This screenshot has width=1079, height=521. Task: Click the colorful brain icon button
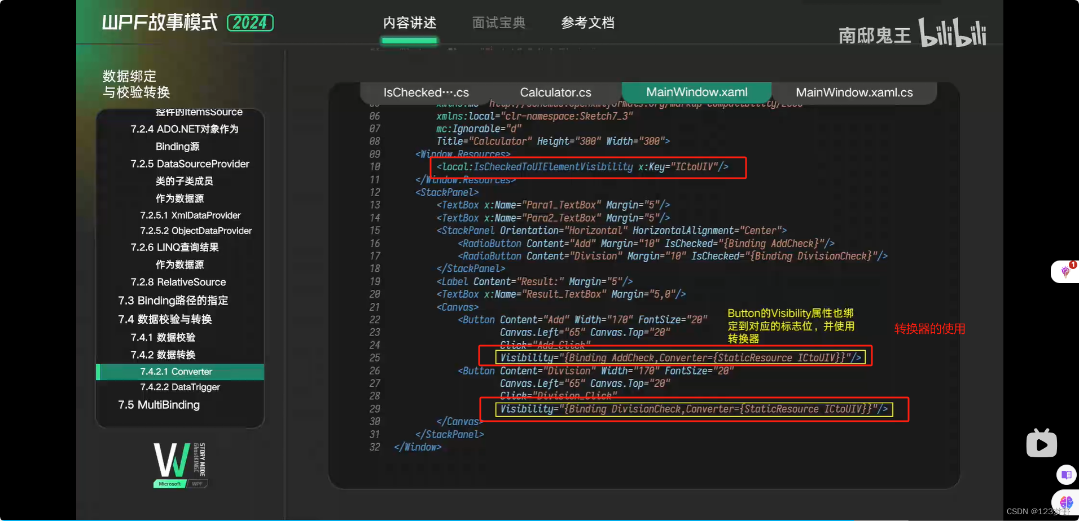pos(1066,501)
